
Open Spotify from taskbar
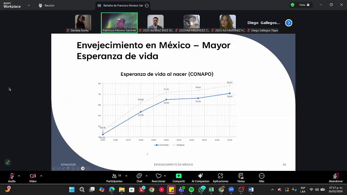click(191, 190)
